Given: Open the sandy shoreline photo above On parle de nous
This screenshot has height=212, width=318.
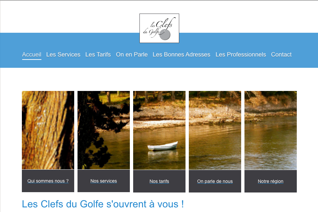Looking at the screenshot, I should point(215,130).
